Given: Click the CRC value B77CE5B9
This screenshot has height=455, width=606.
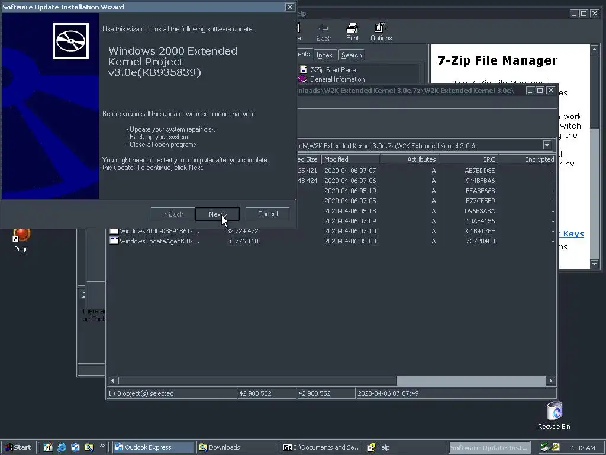Looking at the screenshot, I should [x=480, y=201].
